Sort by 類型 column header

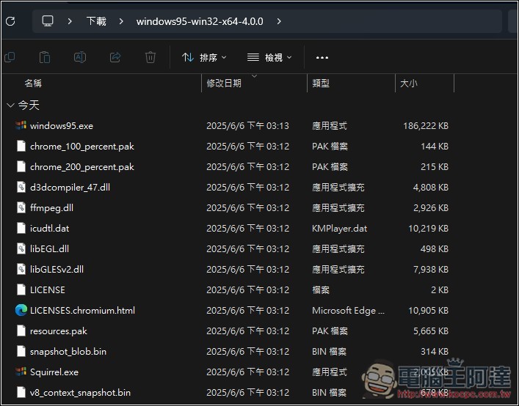coord(321,84)
